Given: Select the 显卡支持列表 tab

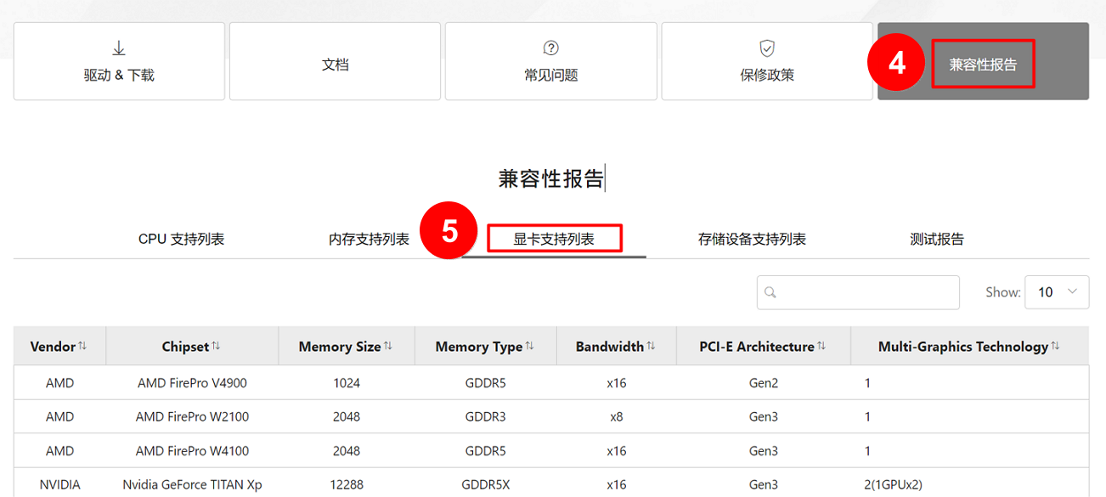Looking at the screenshot, I should (554, 240).
